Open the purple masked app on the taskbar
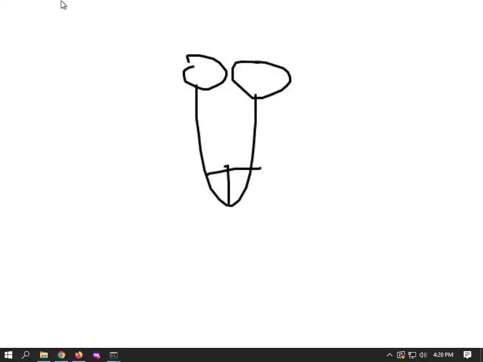This screenshot has width=483, height=362. (x=96, y=355)
